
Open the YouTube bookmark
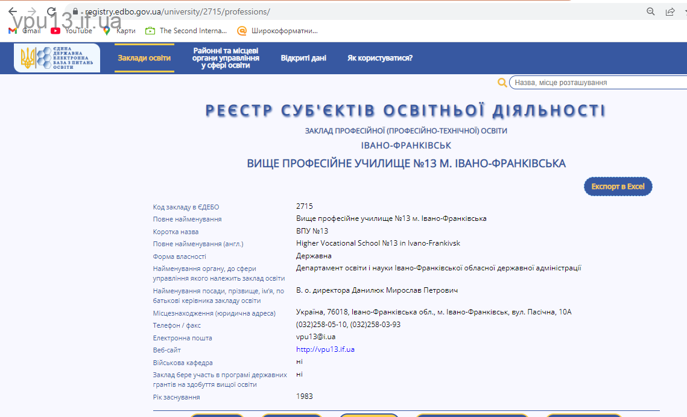point(72,31)
